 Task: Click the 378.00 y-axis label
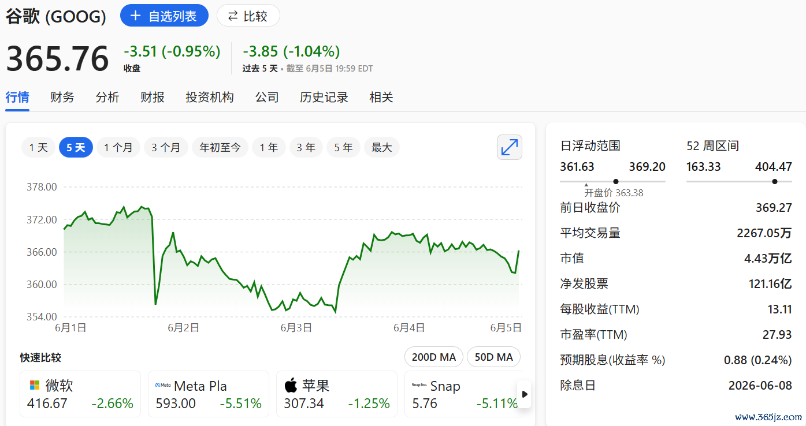pyautogui.click(x=42, y=187)
